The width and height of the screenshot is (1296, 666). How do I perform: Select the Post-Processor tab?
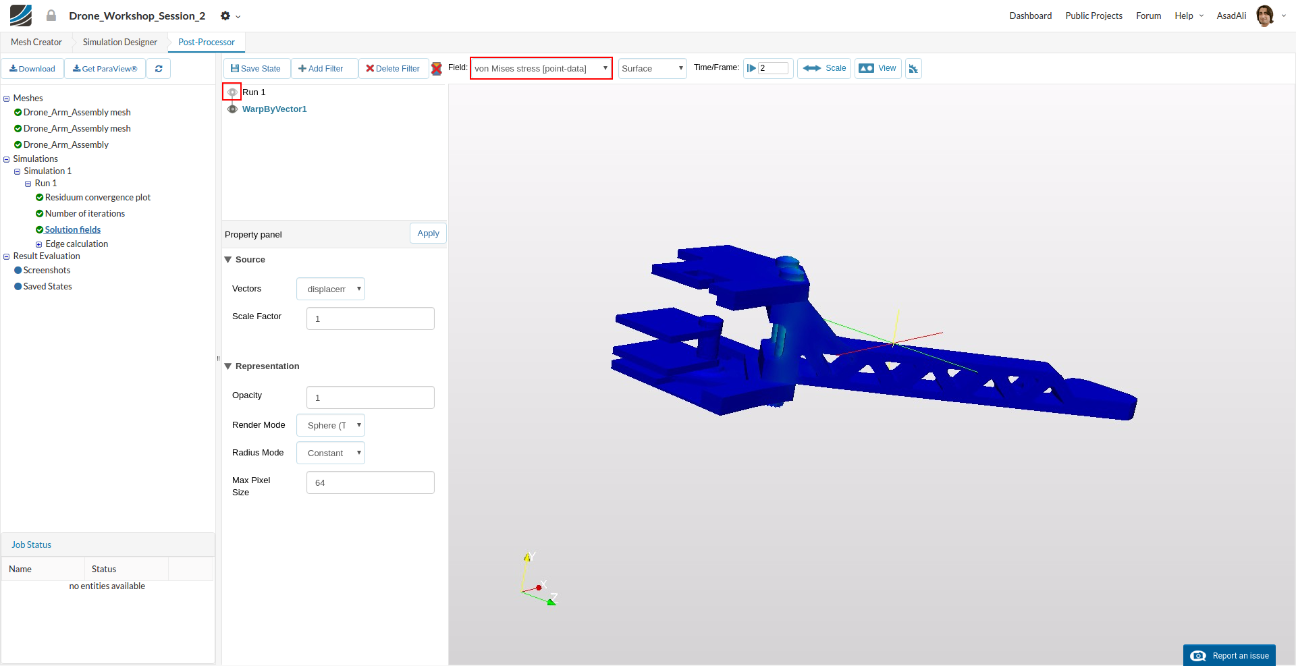[x=207, y=43]
